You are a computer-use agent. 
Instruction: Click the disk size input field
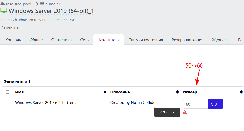coord(195,104)
